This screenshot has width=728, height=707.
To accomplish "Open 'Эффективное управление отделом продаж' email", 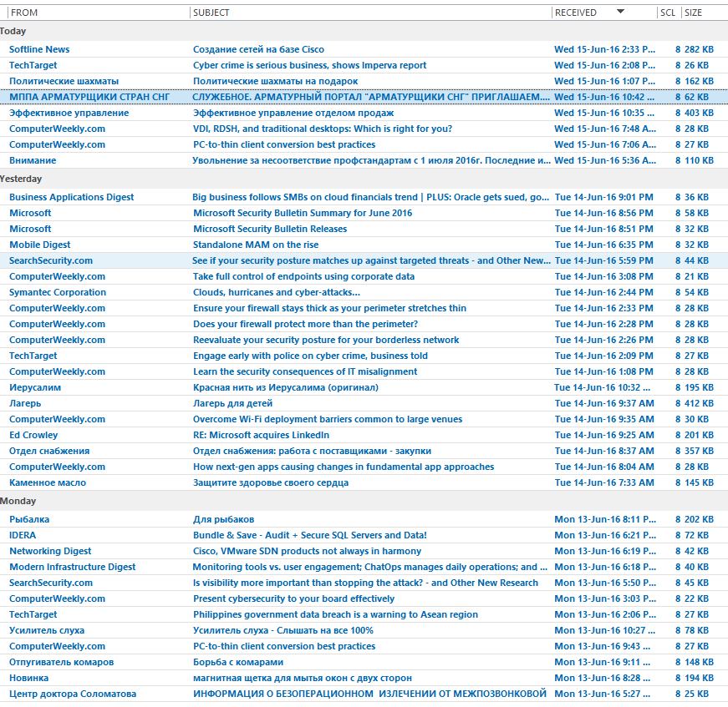I will tap(364, 113).
